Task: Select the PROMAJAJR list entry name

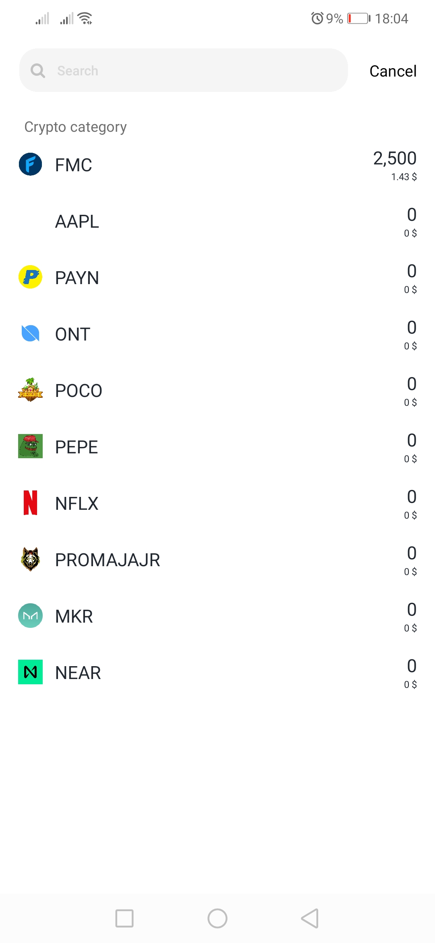Action: click(108, 560)
